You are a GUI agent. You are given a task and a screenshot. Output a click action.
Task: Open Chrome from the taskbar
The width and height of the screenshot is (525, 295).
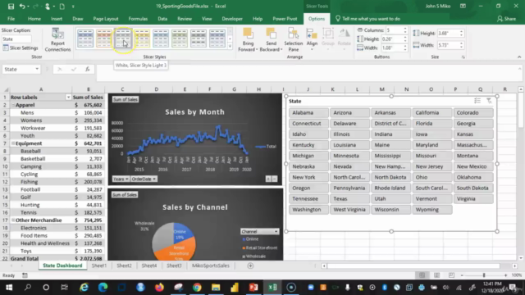197,288
